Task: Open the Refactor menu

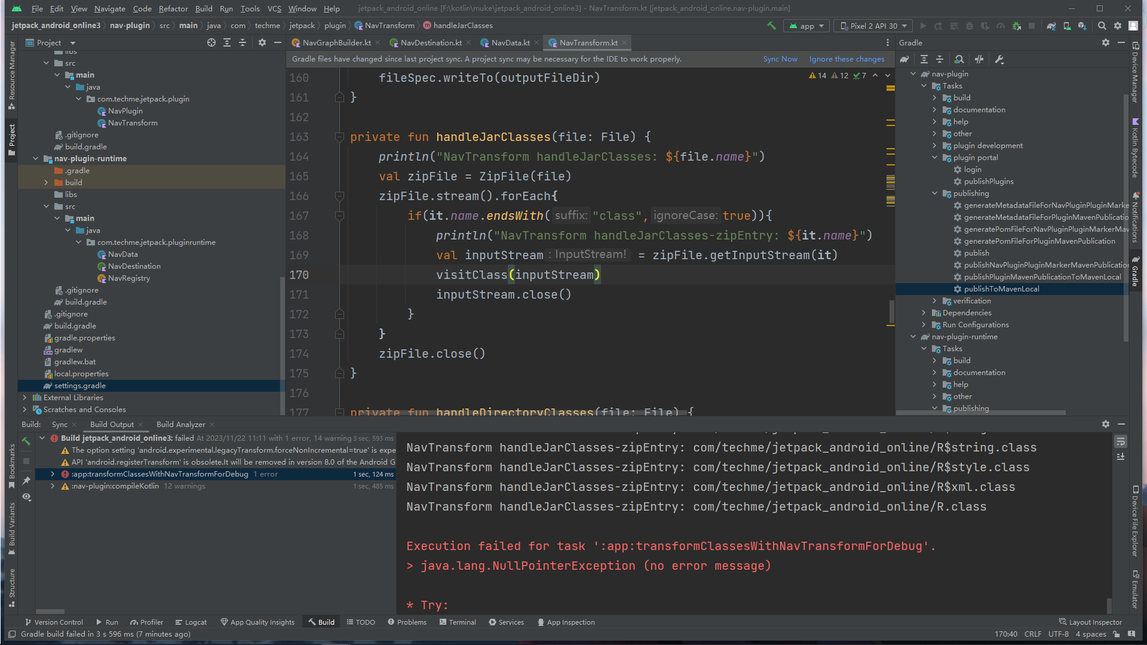Action: click(173, 8)
